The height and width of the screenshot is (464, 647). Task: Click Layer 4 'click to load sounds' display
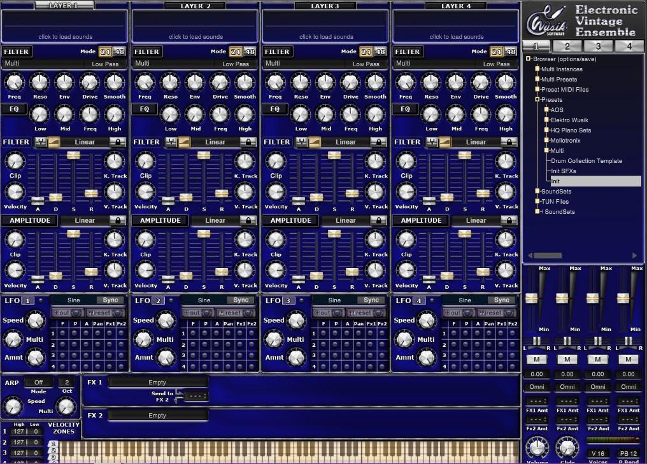457,26
